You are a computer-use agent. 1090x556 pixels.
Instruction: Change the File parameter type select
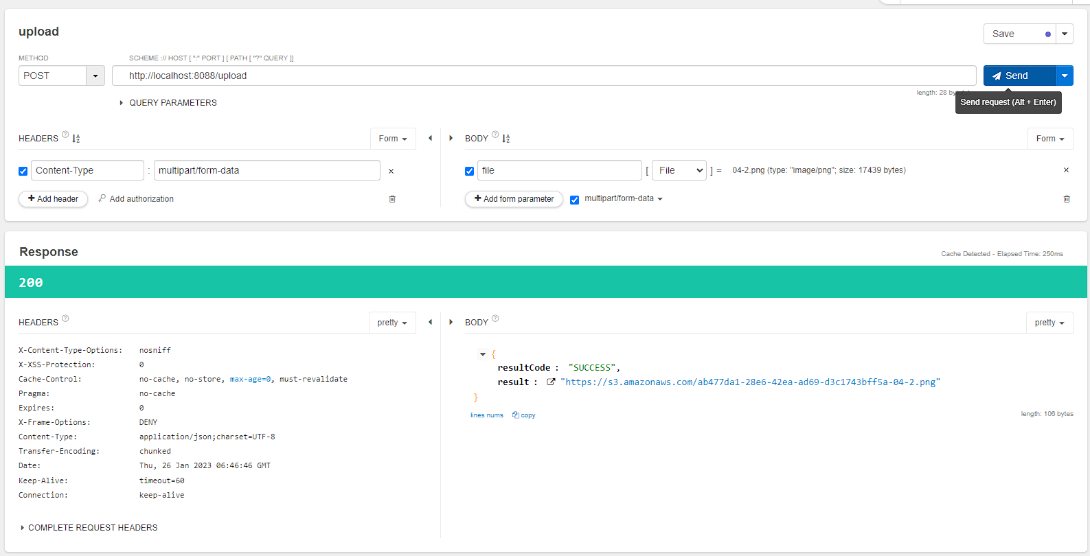[679, 170]
